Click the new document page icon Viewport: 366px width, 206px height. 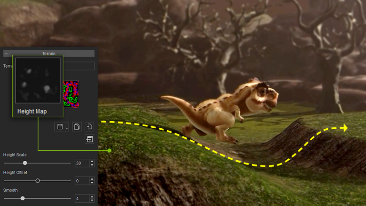click(x=77, y=127)
